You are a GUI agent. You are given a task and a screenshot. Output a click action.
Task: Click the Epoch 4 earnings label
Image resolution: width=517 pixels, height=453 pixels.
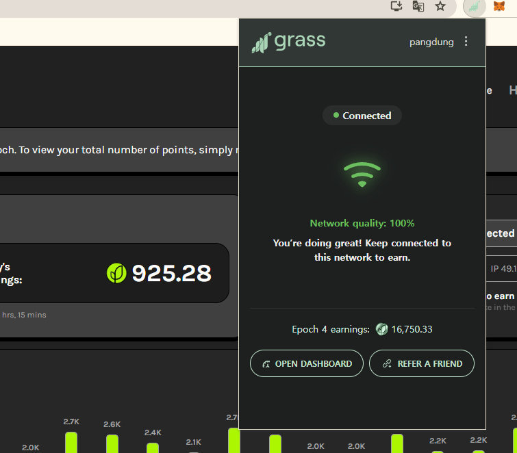(x=331, y=329)
